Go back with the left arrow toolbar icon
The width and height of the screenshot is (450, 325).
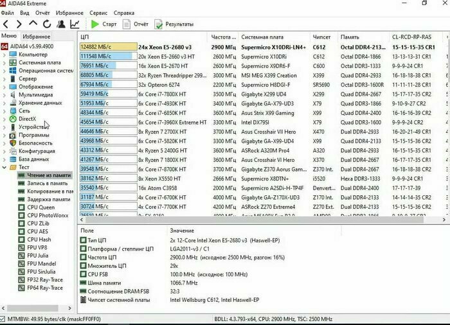[x=6, y=24]
